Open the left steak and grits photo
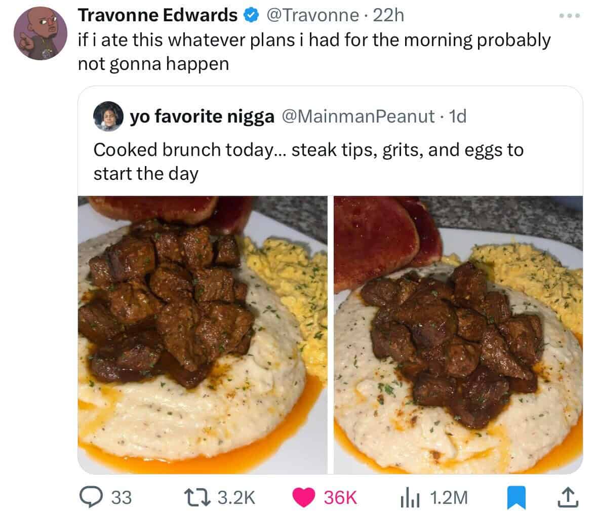Screen dimensions: 597x514 pyautogui.click(x=203, y=335)
